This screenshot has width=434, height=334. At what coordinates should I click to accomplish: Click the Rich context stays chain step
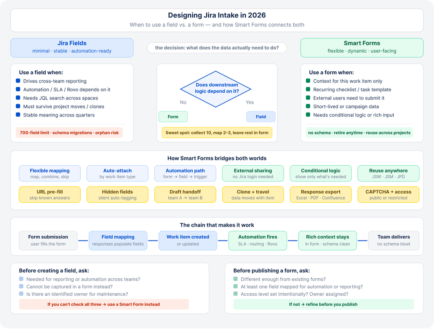[328, 240]
